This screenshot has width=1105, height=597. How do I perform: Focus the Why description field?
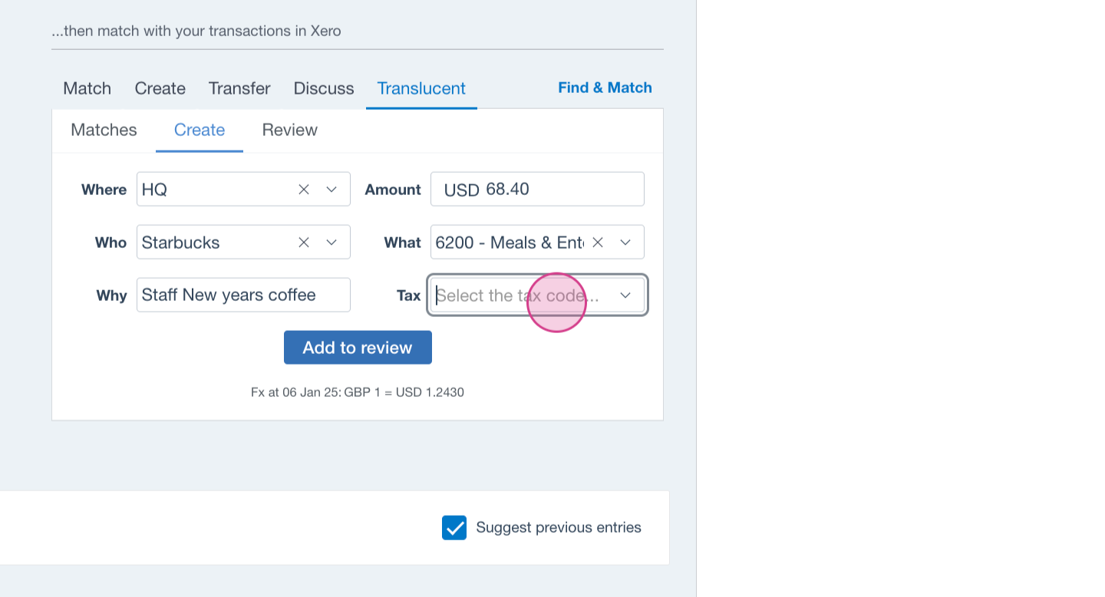(x=242, y=295)
